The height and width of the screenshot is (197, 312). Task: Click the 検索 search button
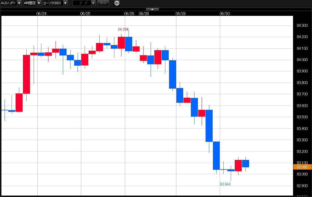103,3
